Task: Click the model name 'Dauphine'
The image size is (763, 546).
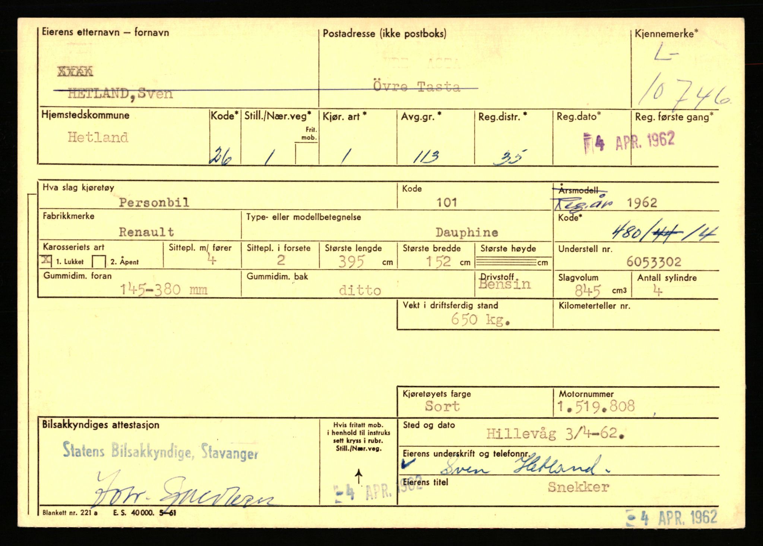Action: click(467, 232)
